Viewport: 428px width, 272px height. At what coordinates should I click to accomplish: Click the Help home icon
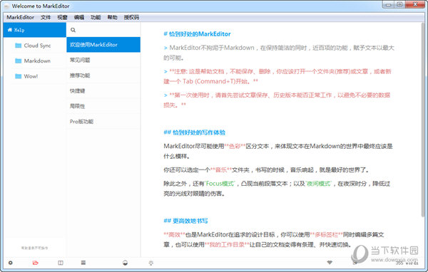[10, 30]
